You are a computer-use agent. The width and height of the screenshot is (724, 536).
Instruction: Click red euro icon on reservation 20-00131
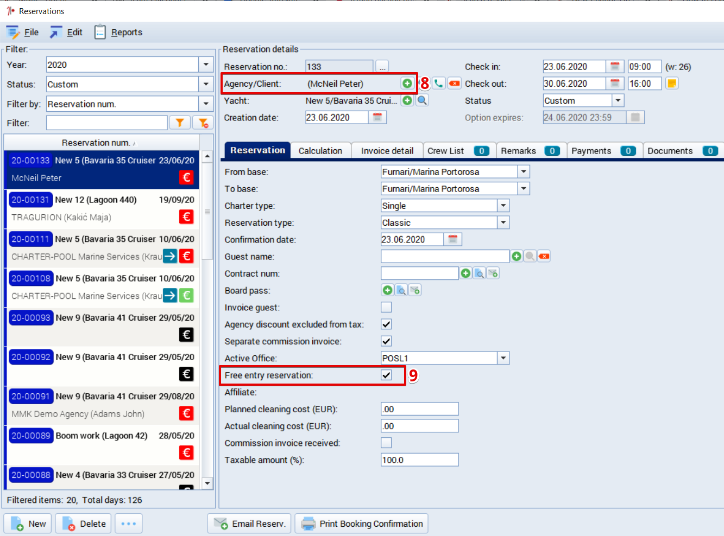[x=186, y=217]
